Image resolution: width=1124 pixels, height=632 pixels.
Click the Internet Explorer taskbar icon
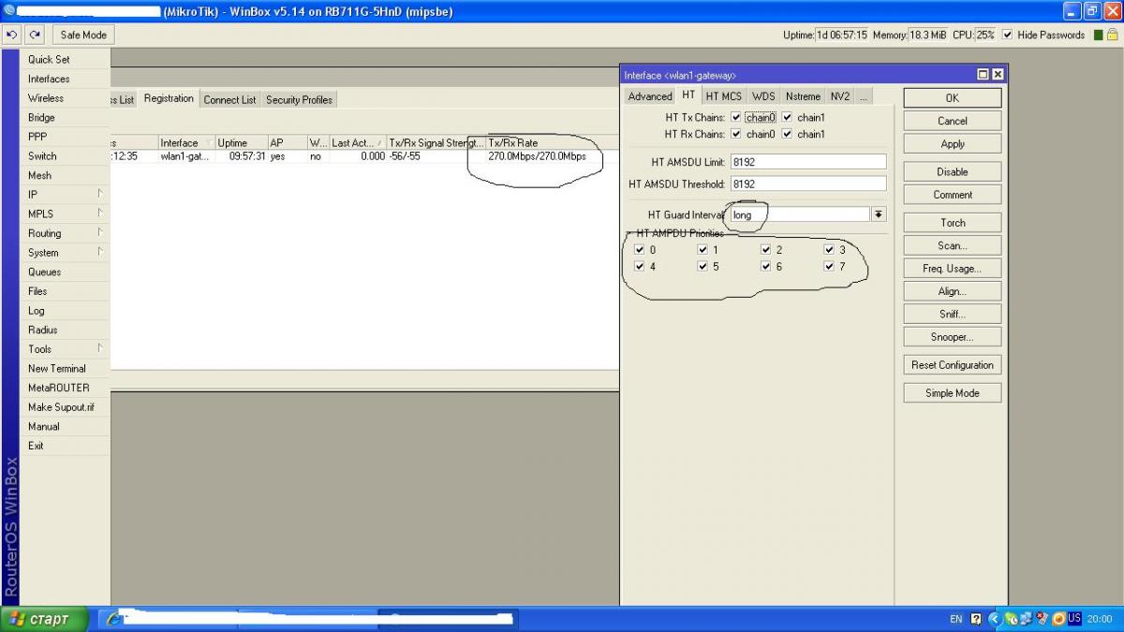[112, 619]
